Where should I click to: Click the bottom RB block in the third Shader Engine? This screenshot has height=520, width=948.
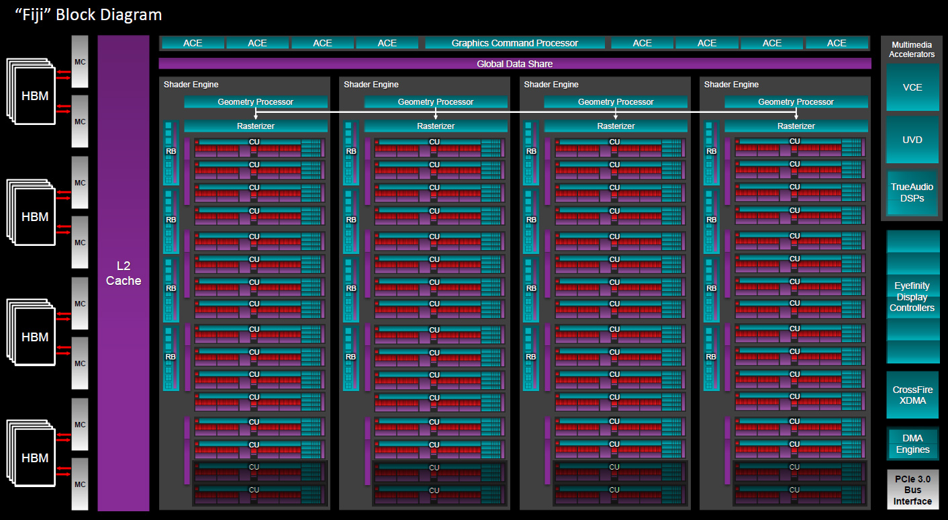click(531, 357)
